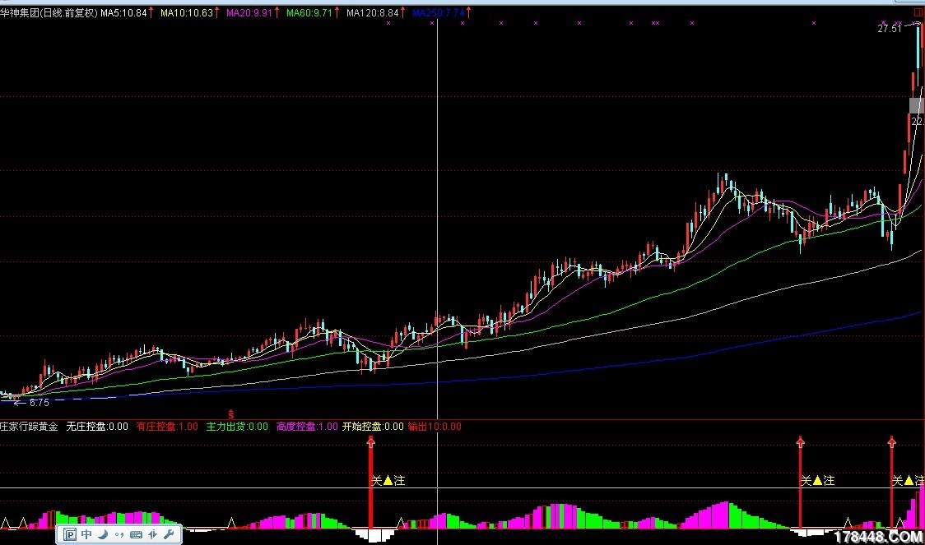Click the 178448.COM watermark link
This screenshot has height=545, width=925.
pos(876,536)
